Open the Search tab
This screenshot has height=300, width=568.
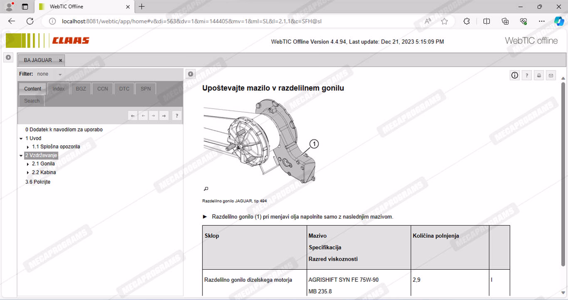[32, 101]
